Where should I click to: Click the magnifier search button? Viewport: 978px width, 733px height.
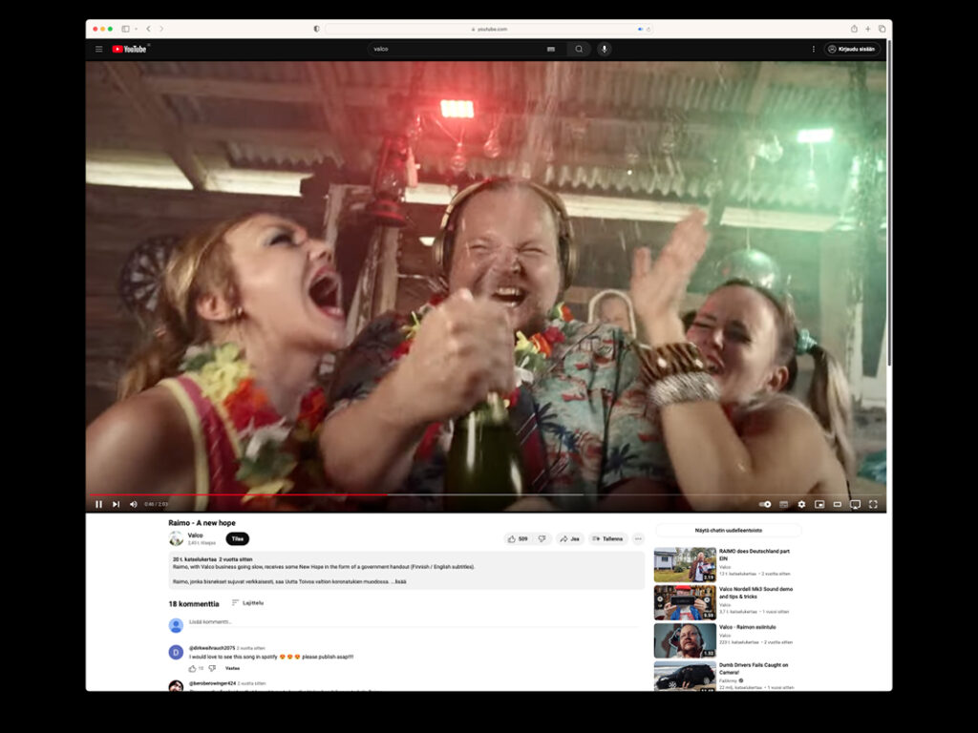pyautogui.click(x=579, y=50)
